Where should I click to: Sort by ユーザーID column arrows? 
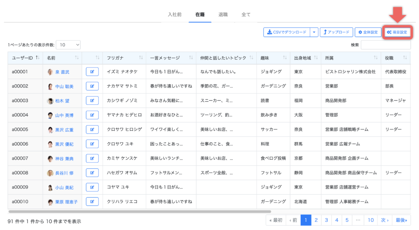[38, 58]
